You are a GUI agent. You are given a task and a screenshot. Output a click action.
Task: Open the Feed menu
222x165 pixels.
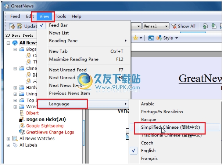(x=15, y=16)
